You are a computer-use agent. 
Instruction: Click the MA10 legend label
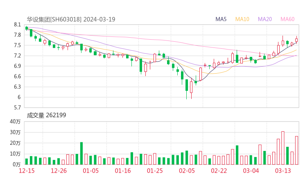(242, 19)
